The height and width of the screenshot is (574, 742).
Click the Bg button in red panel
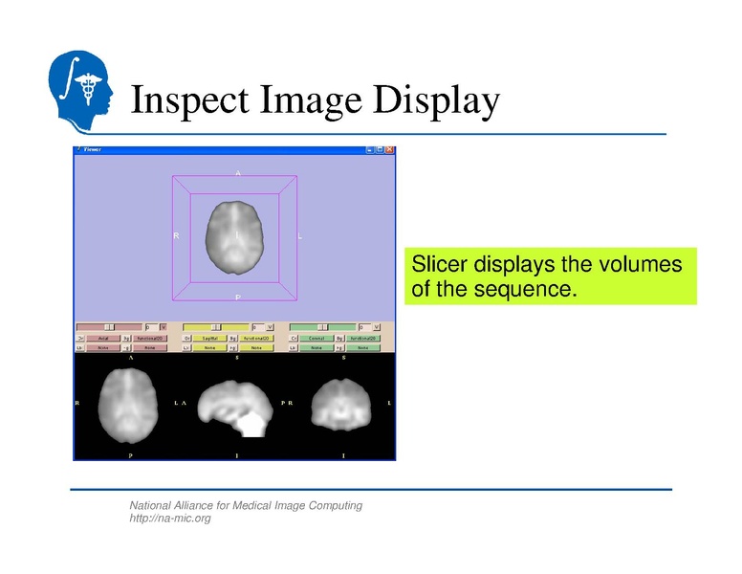pyautogui.click(x=127, y=338)
